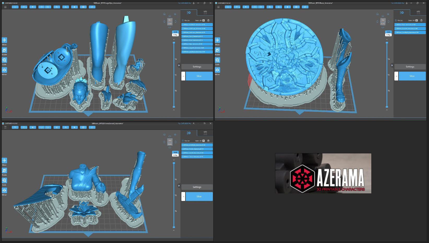Viewport: 429px width, 243px height.
Task: Open the hamburger menu in TorsoSword window
Action: tap(5, 128)
